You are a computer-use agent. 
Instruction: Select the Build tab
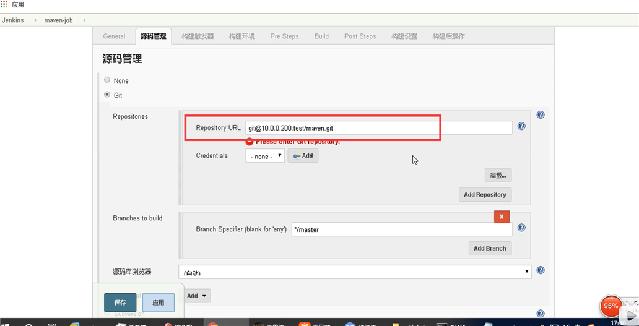(321, 36)
